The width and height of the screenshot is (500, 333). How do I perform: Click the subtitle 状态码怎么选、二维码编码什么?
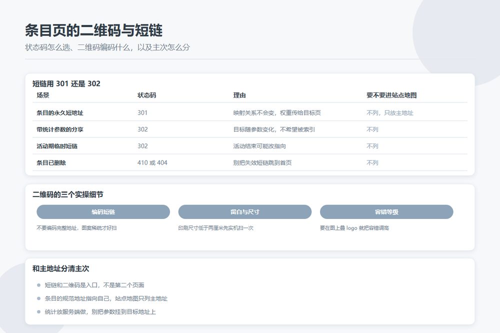point(77,47)
